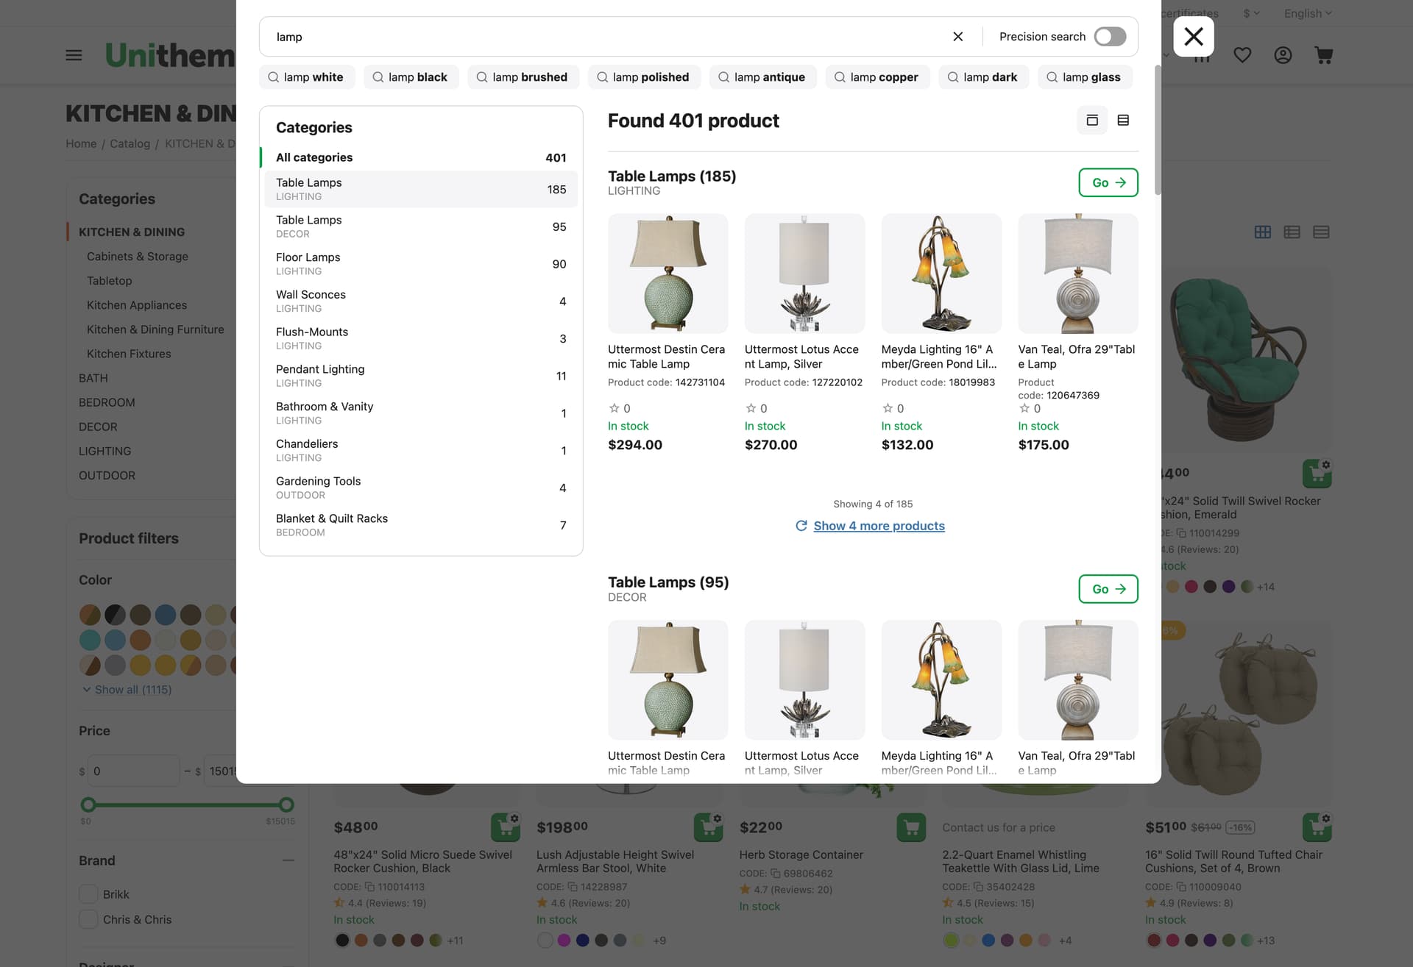Switch results to grouped card view icon
The width and height of the screenshot is (1413, 967).
coord(1092,120)
